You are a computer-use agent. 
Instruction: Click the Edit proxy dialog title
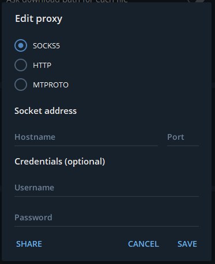39,19
